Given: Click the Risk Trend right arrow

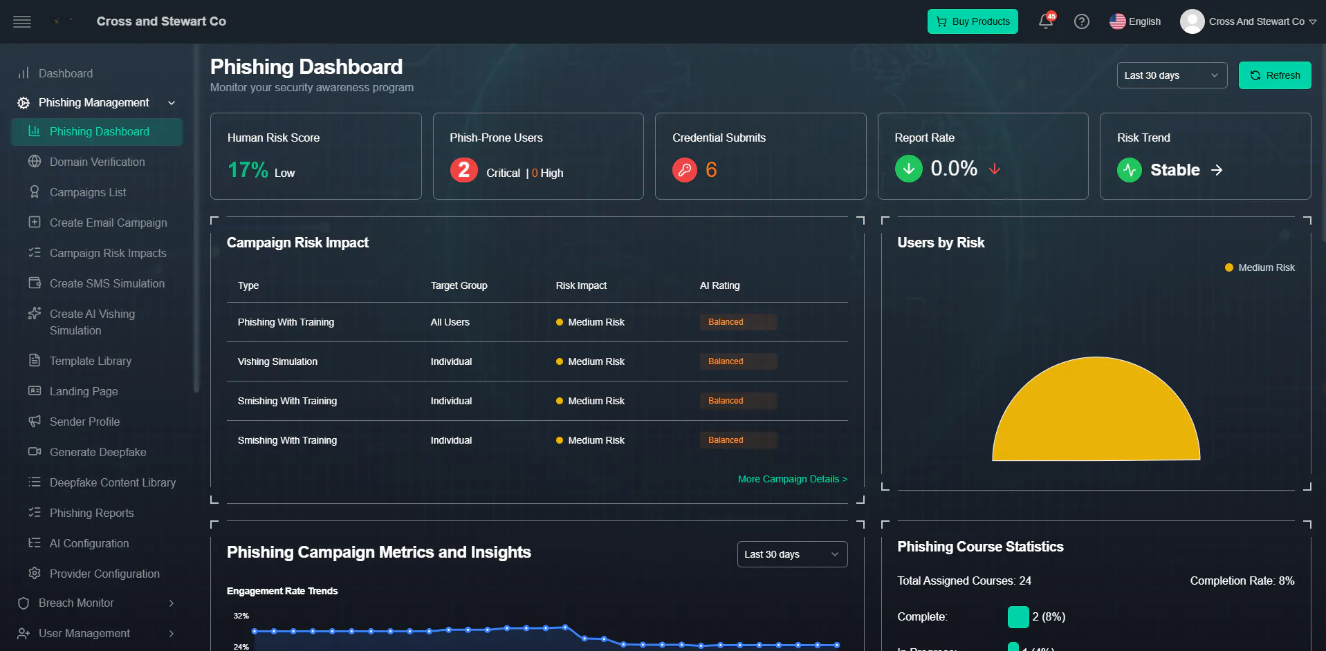Looking at the screenshot, I should tap(1217, 170).
